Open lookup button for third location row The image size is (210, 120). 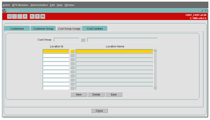(x=73, y=60)
